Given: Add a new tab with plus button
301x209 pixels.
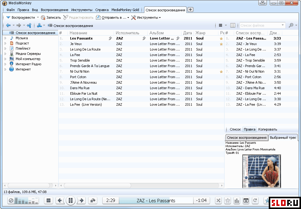Looking at the screenshot, I should [x=190, y=9].
